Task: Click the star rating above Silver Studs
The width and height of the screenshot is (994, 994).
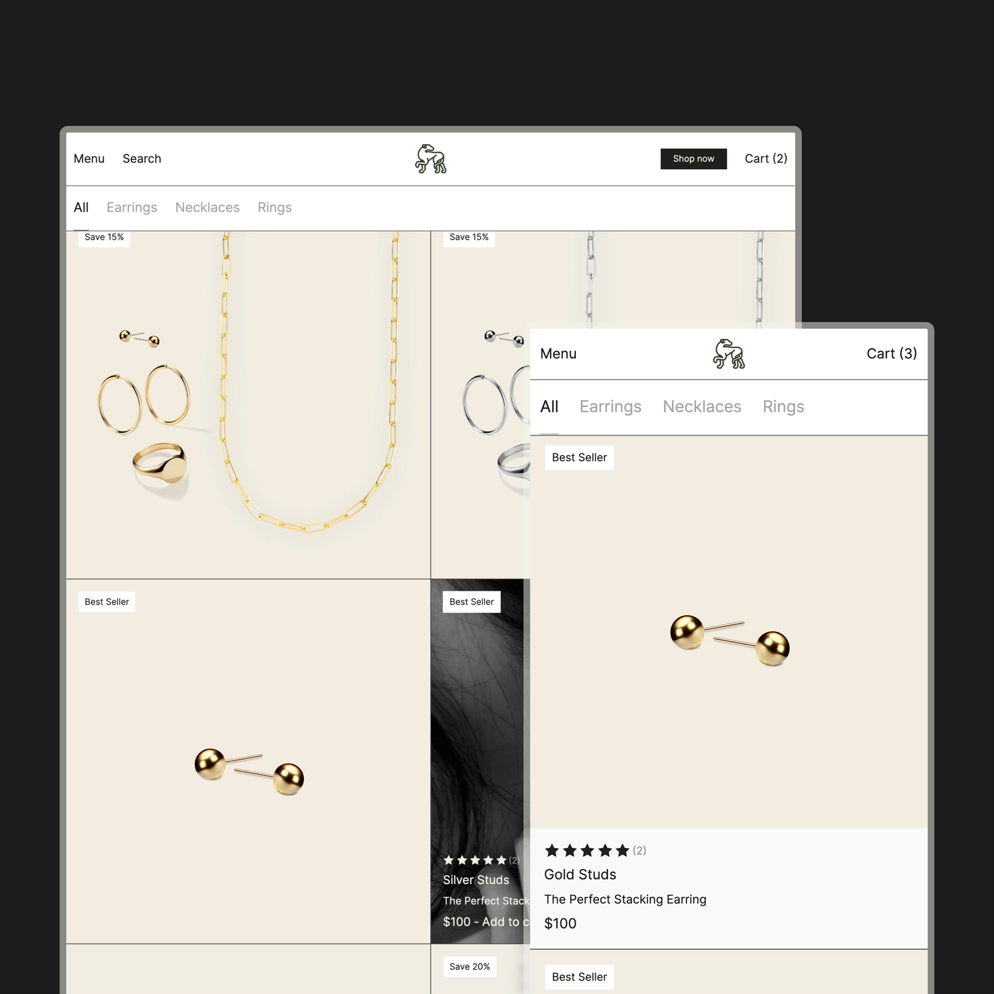Action: click(x=475, y=860)
